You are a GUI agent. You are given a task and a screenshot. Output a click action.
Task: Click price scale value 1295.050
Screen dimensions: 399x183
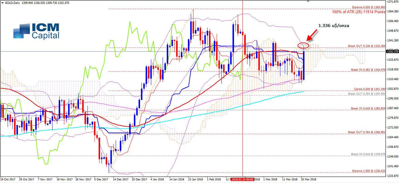[x=393, y=99]
